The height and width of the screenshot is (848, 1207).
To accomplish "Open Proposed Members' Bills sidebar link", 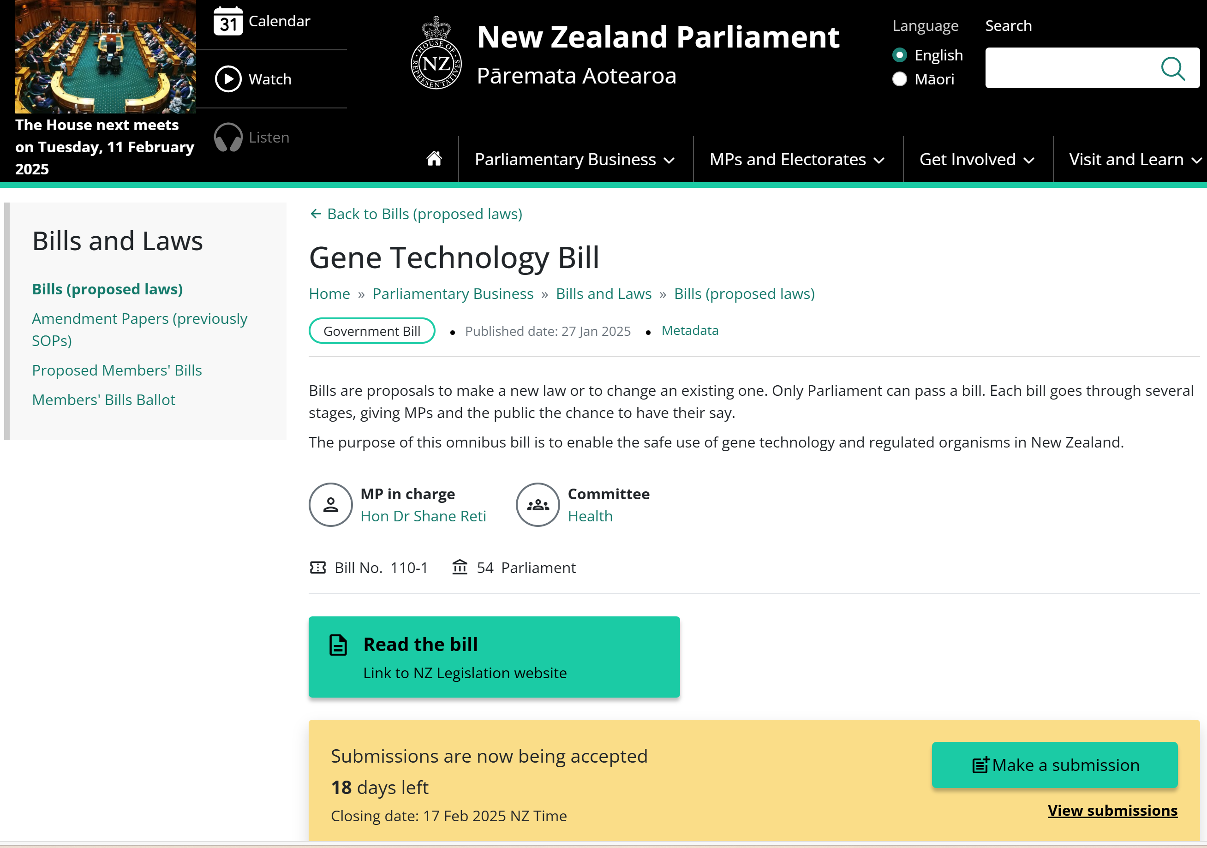I will pos(117,370).
